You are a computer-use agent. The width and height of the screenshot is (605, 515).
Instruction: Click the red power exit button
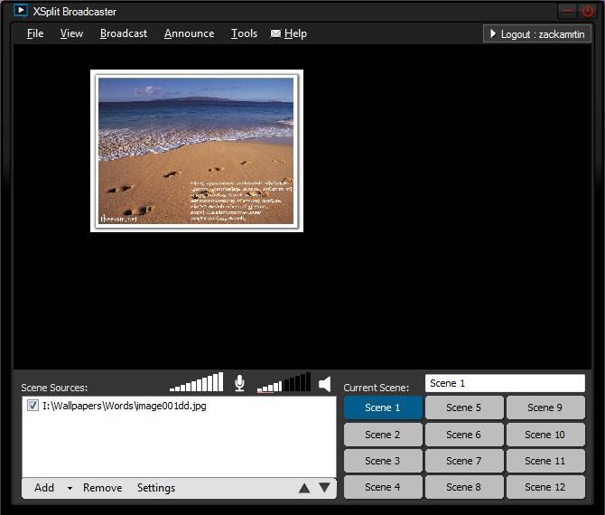tap(587, 12)
